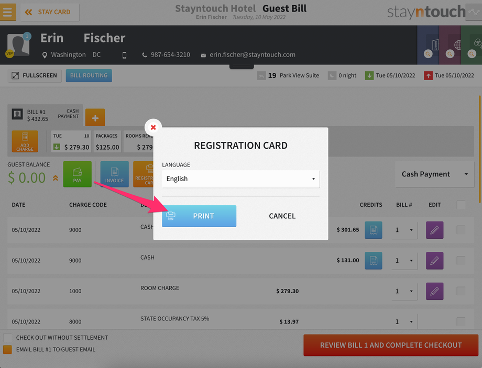482x368 pixels.
Task: Expand the Cash Payment method dropdown
Action: coord(435,174)
